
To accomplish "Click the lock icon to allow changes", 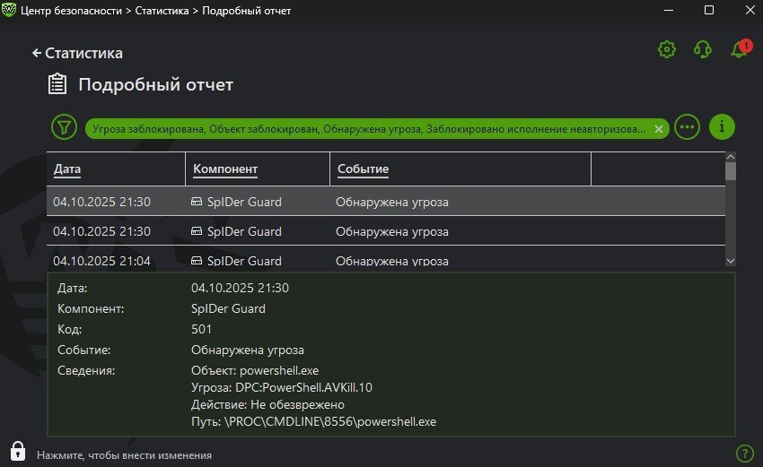I will click(18, 451).
